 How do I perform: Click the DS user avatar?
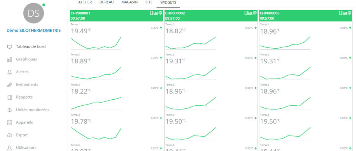(x=34, y=13)
